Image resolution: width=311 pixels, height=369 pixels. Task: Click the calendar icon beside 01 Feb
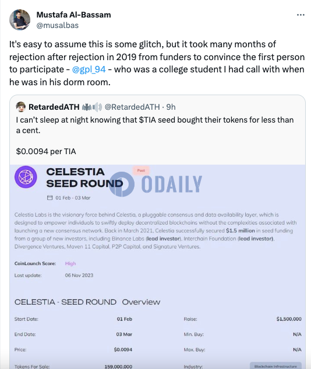pos(50,198)
